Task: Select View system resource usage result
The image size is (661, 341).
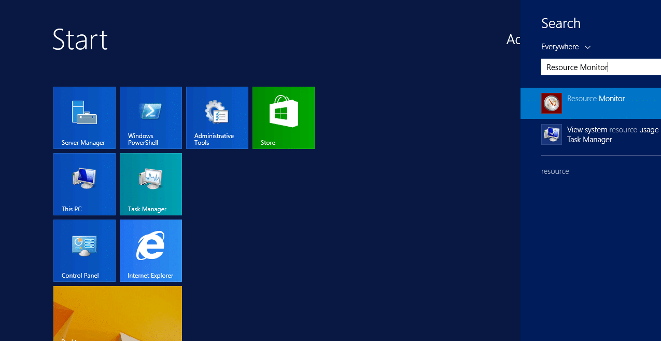Action: pos(590,134)
